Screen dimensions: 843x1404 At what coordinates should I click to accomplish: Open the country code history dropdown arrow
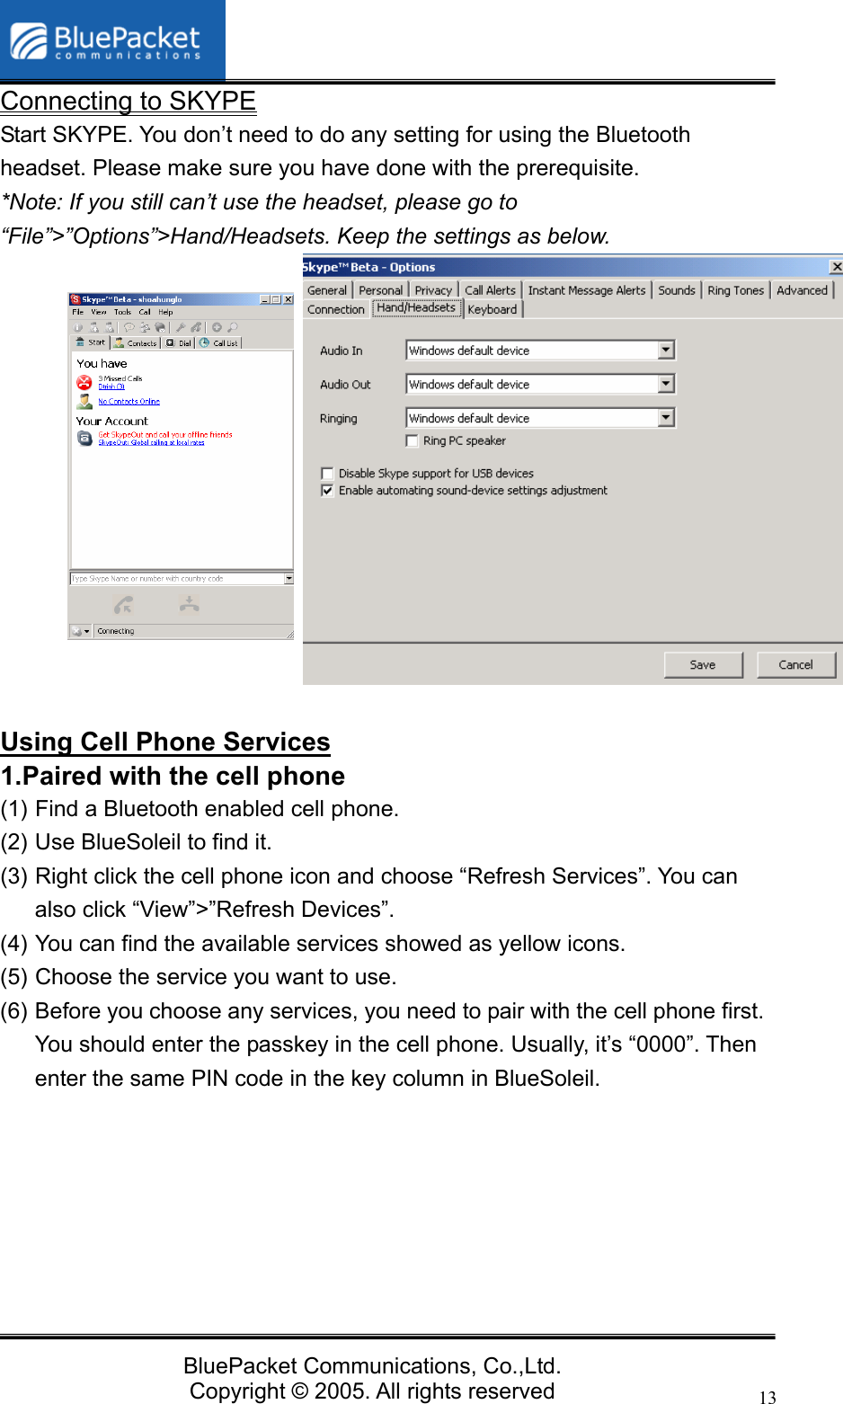tap(288, 578)
